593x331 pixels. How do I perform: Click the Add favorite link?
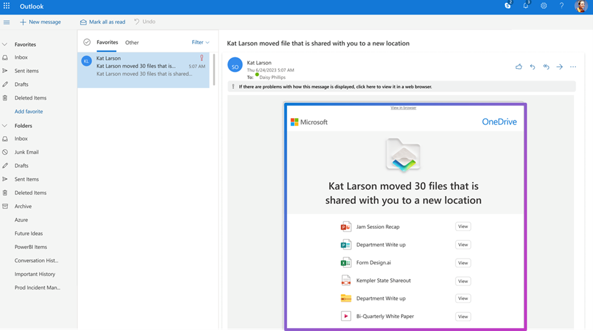(29, 111)
